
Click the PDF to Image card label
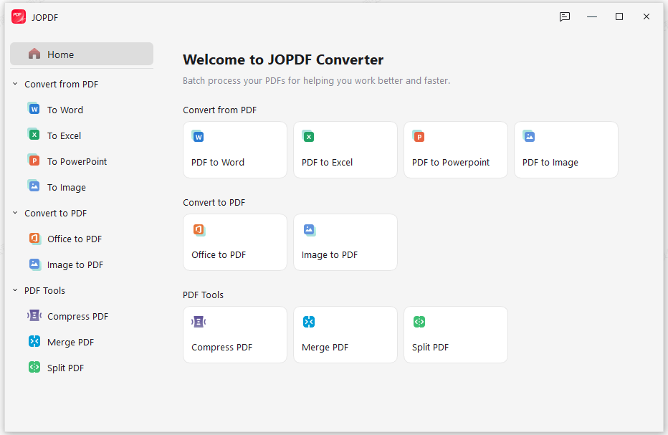tap(550, 163)
